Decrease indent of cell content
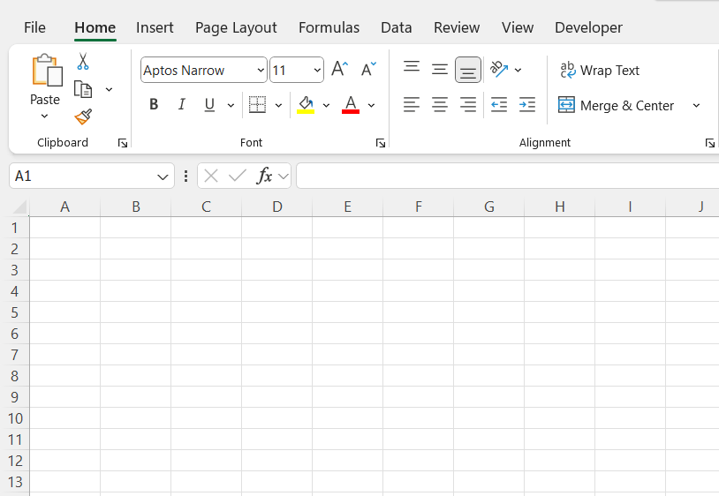Screen dimensions: 719x496 (499, 105)
